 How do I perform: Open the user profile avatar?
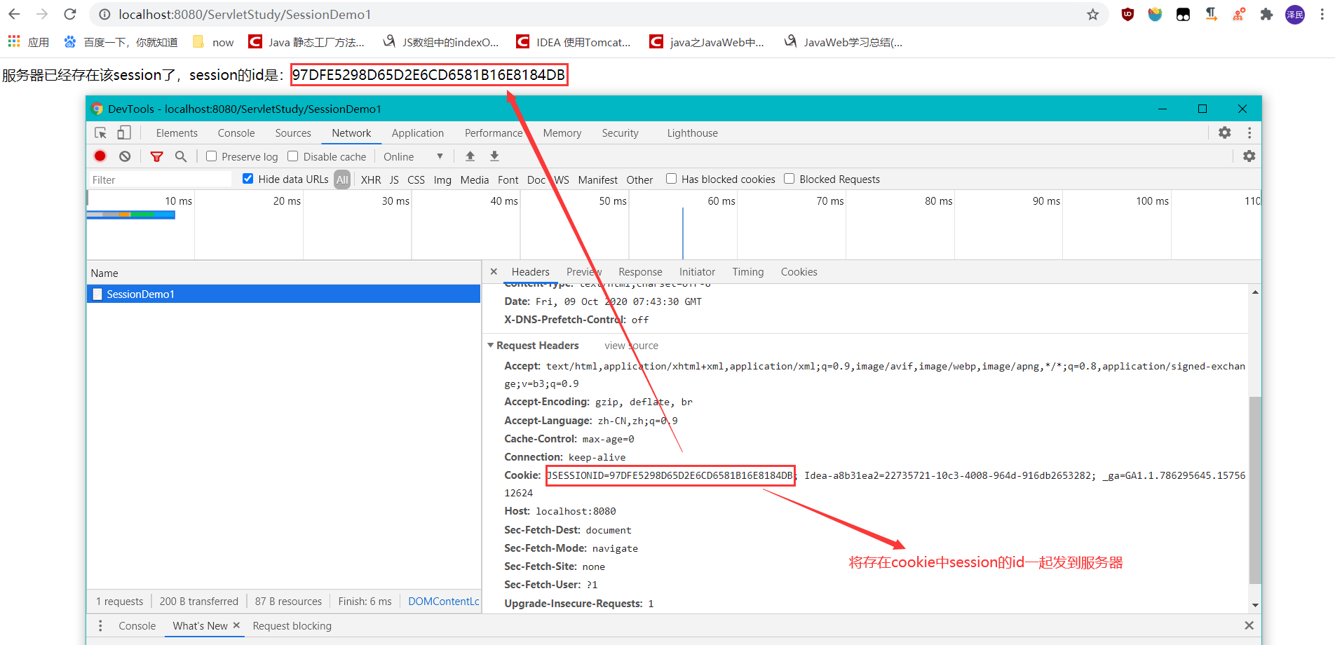tap(1294, 15)
